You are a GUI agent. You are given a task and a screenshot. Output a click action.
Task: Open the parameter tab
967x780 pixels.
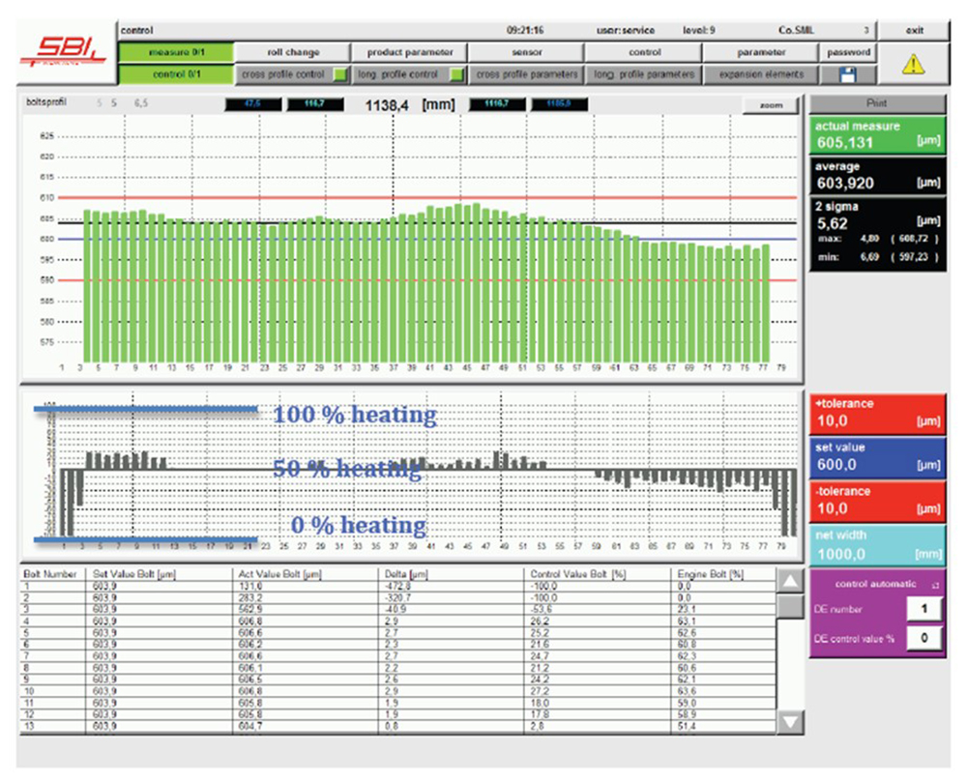coord(761,52)
